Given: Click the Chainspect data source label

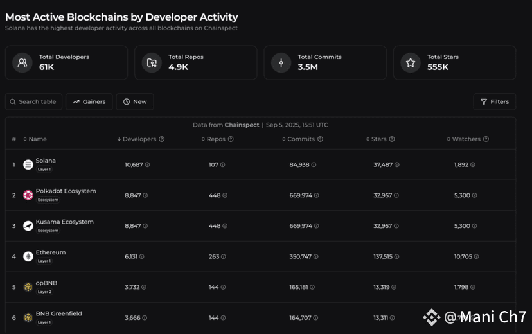Looking at the screenshot, I should coord(242,125).
